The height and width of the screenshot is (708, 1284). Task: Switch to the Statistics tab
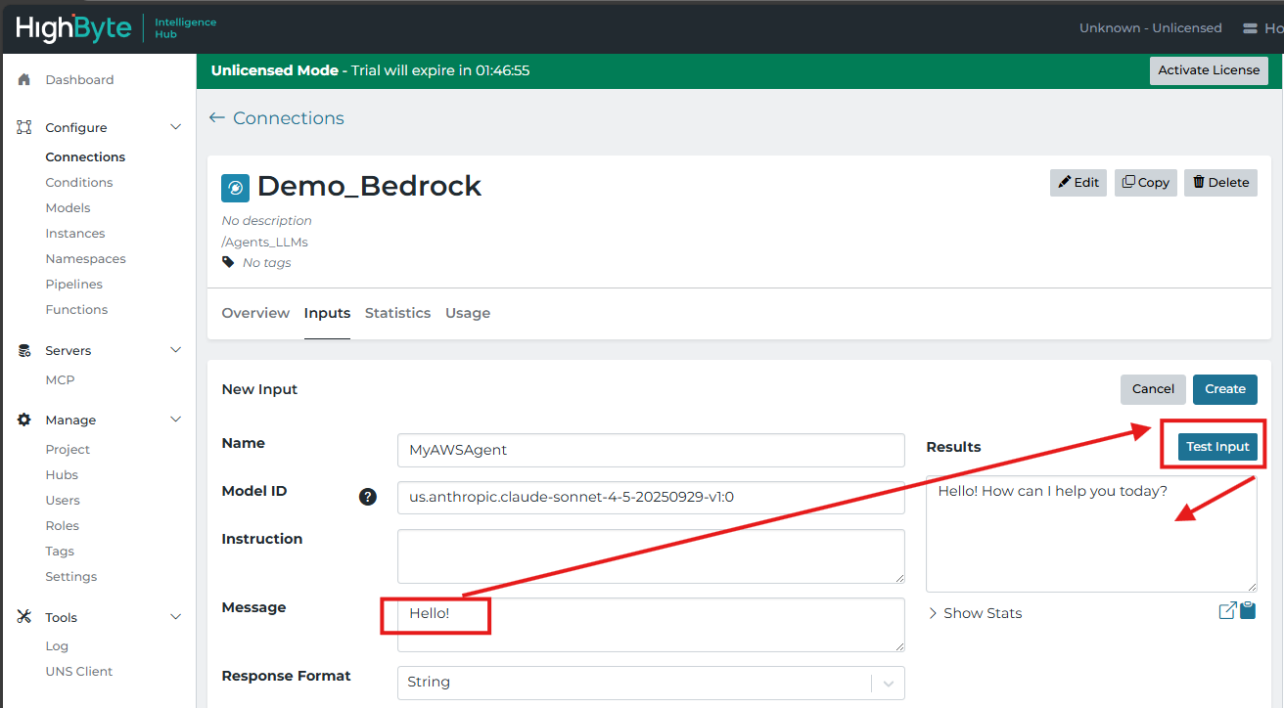pos(397,313)
